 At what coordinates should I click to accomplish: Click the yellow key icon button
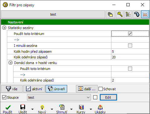point(120,14)
